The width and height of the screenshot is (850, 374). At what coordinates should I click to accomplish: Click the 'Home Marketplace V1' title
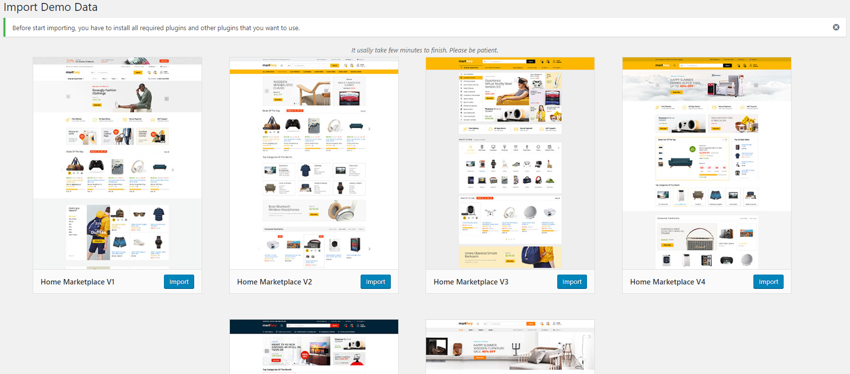coord(77,282)
